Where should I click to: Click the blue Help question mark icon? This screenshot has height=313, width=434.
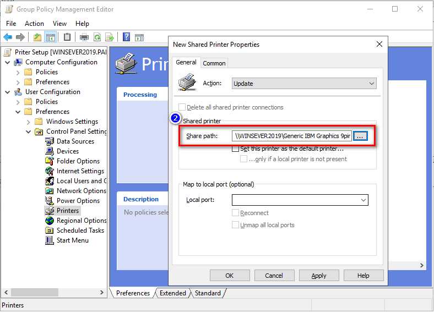126,37
